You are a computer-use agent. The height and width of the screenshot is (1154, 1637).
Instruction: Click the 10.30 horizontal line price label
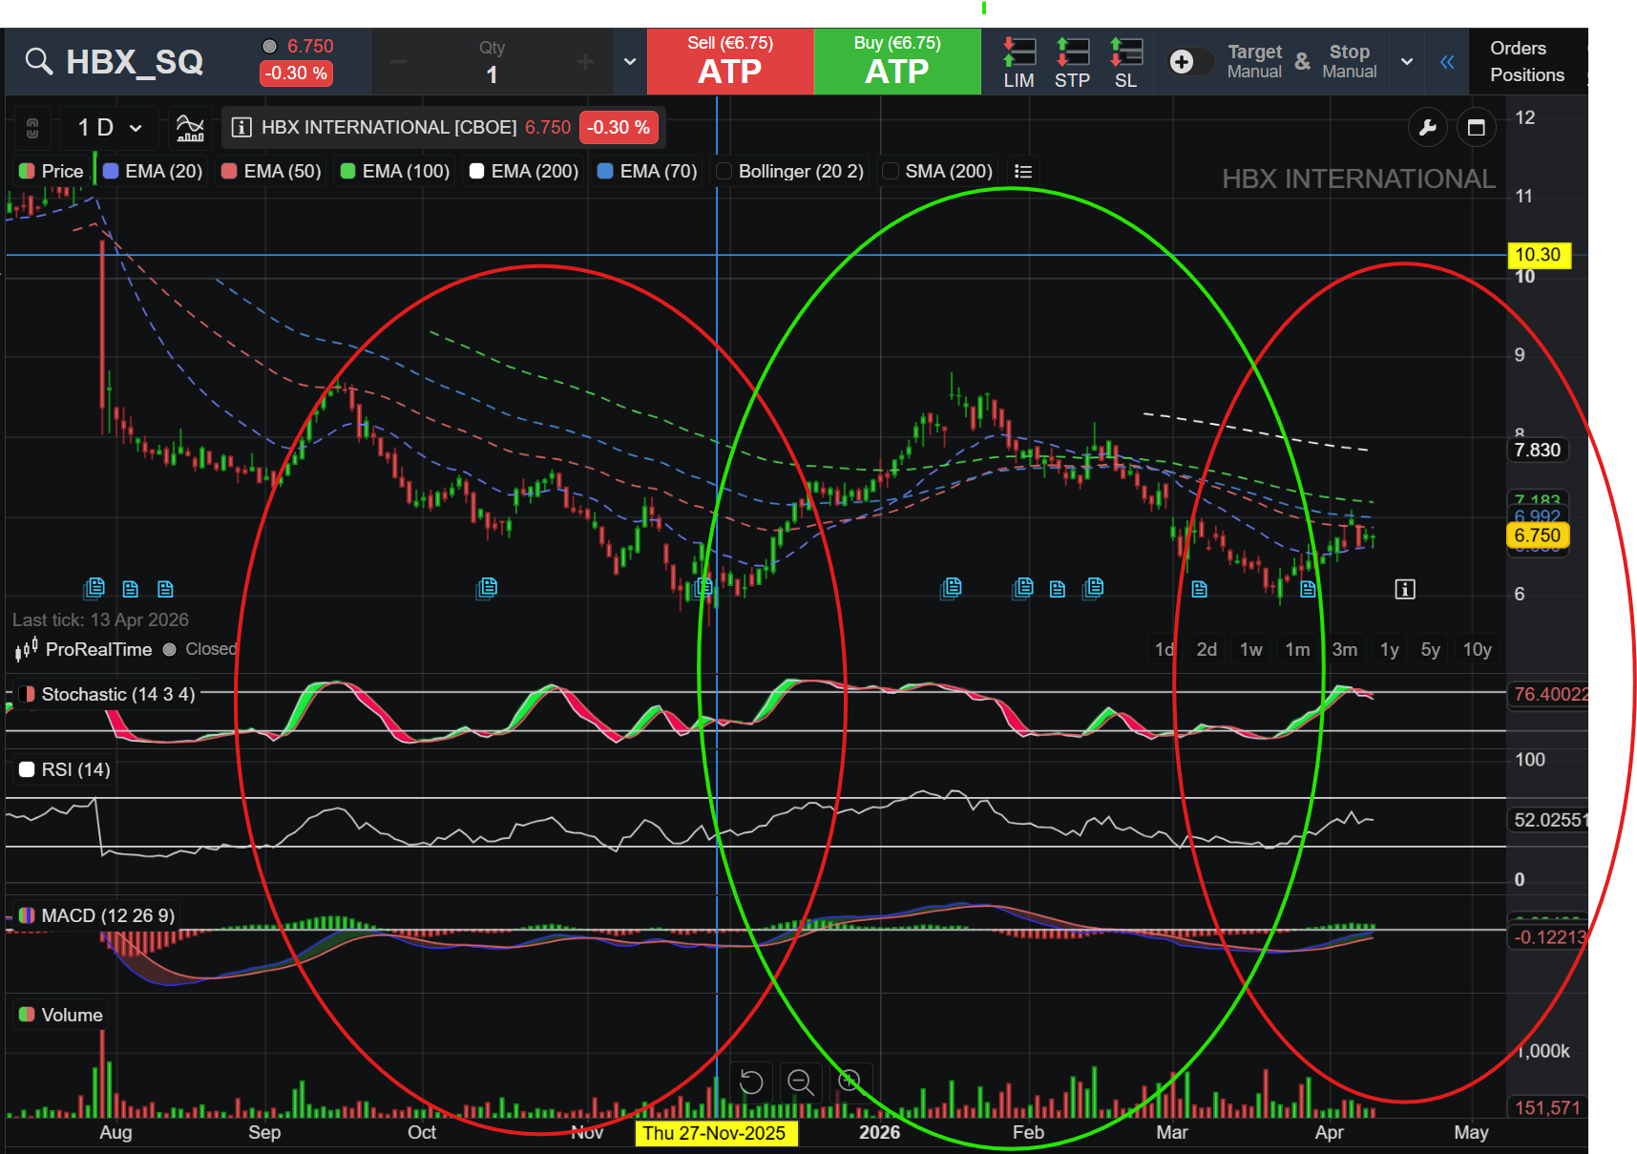(1538, 255)
